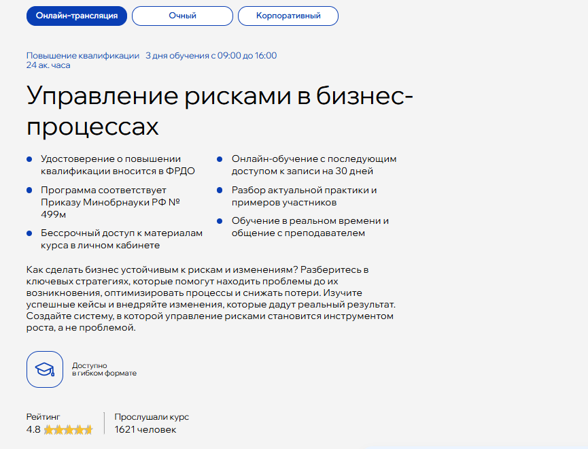This screenshot has height=449, width=588.
Task: Click the 'Повышение квалификации' label
Action: pyautogui.click(x=82, y=56)
